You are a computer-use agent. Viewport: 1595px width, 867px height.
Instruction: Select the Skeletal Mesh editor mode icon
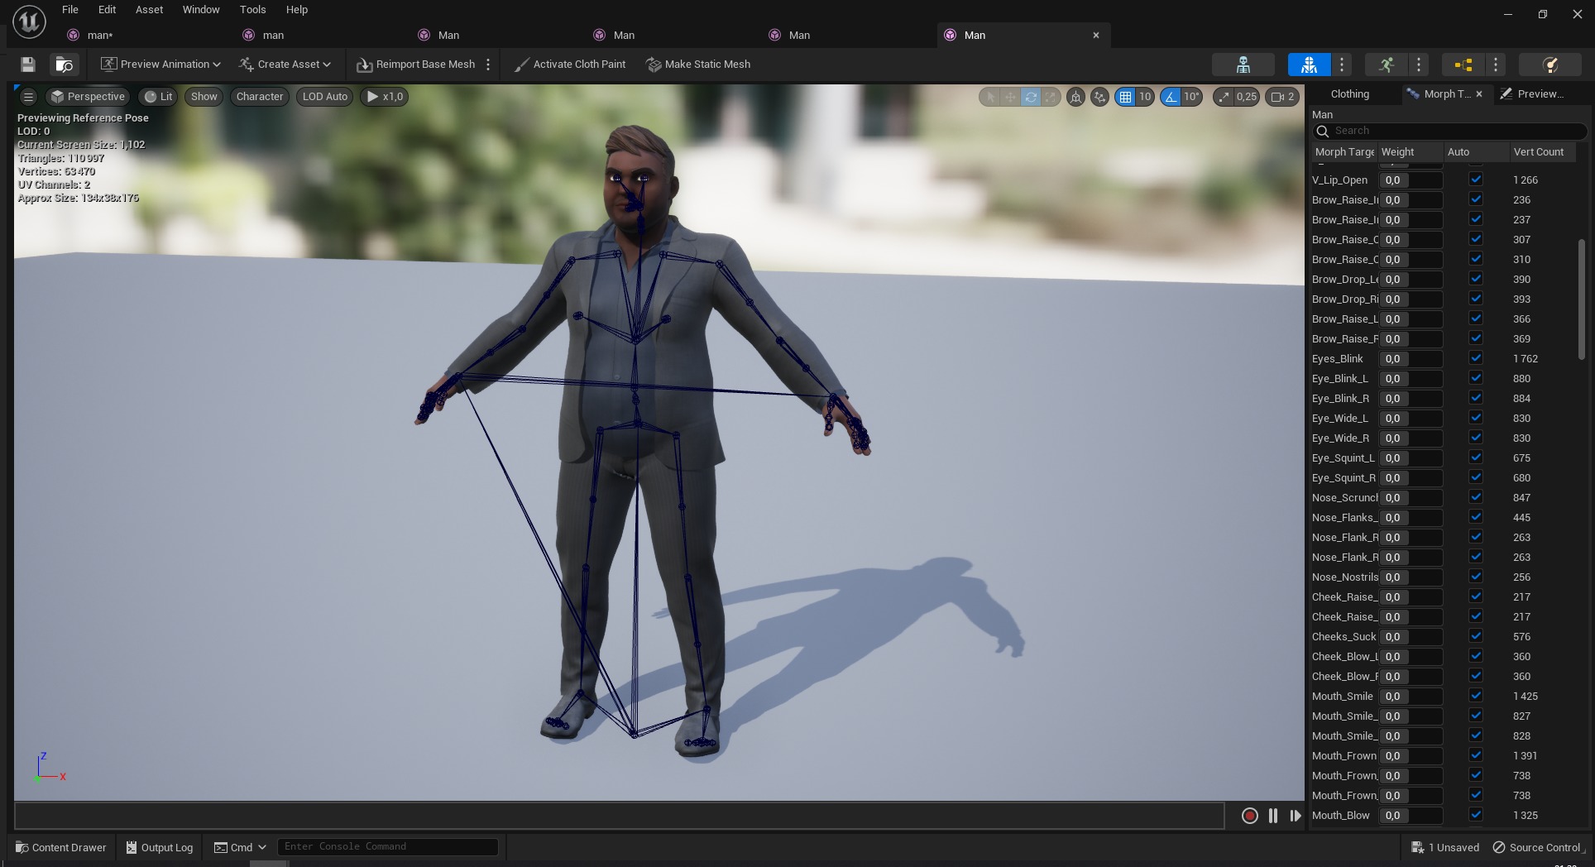(1309, 65)
